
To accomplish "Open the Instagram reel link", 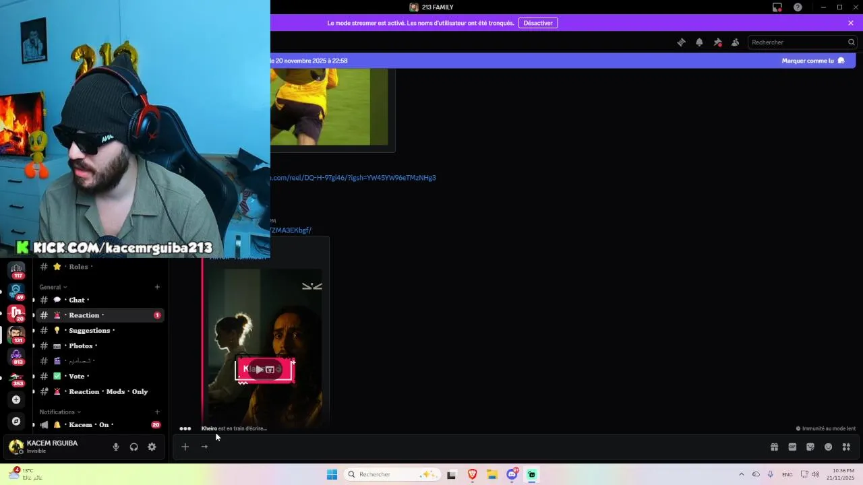I will point(353,178).
